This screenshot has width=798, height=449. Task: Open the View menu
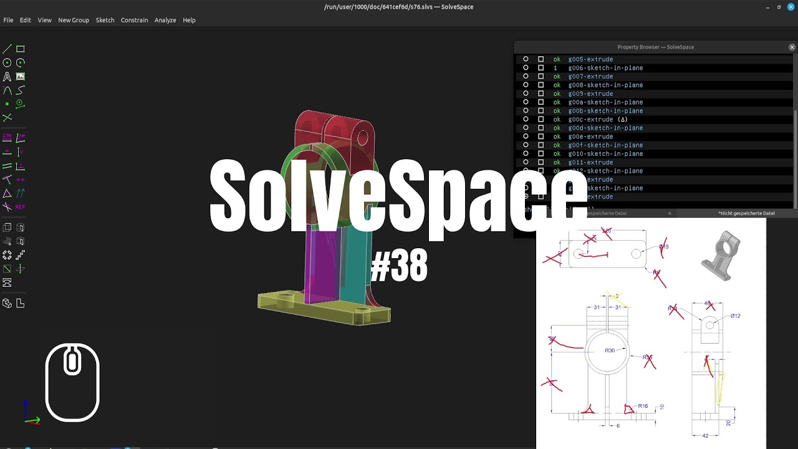click(x=44, y=20)
